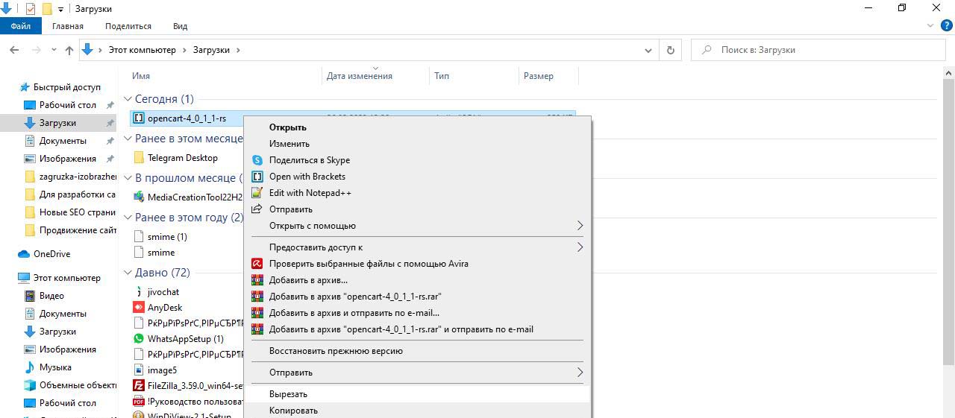Open the "Файл" menu tab
The height and width of the screenshot is (418, 955).
pyautogui.click(x=21, y=26)
